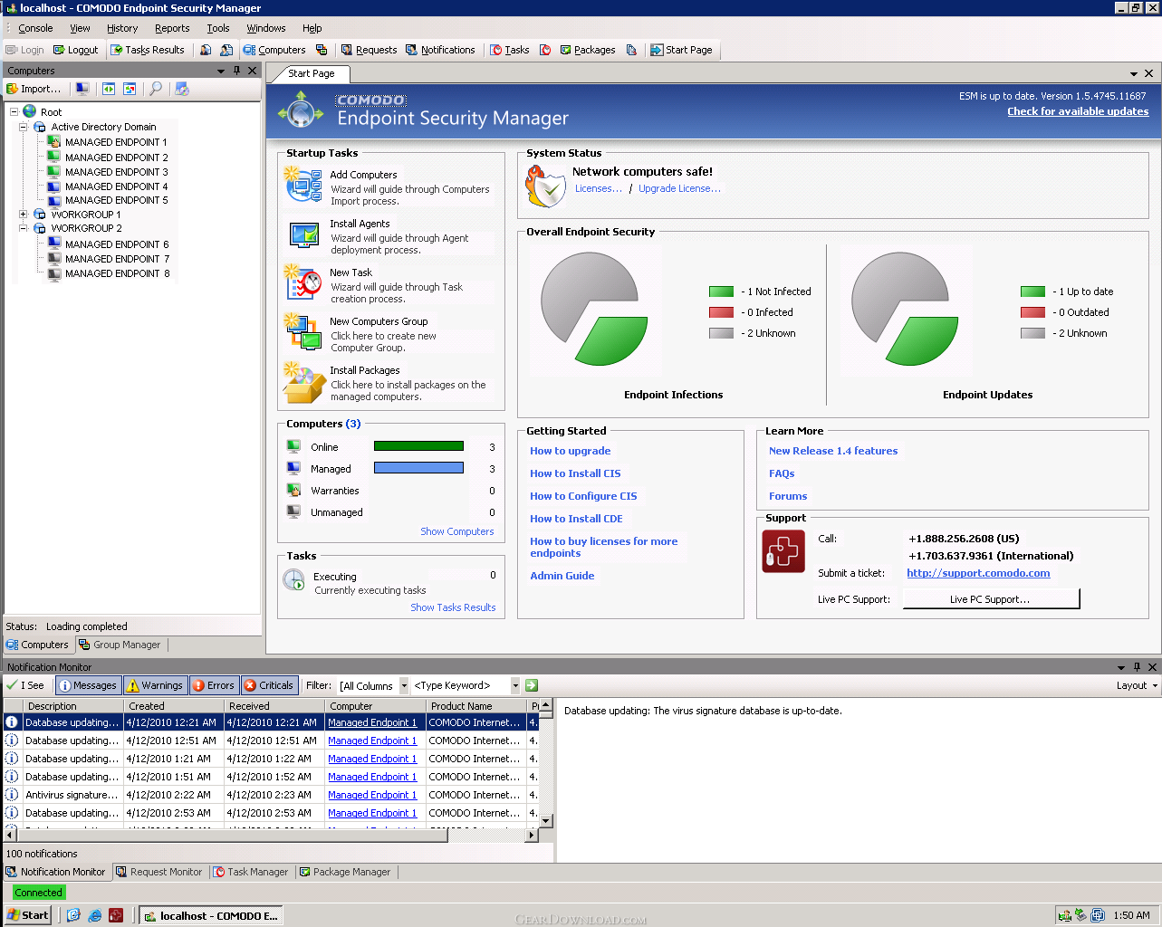
Task: Toggle the Messages filter button
Action: (x=88, y=685)
